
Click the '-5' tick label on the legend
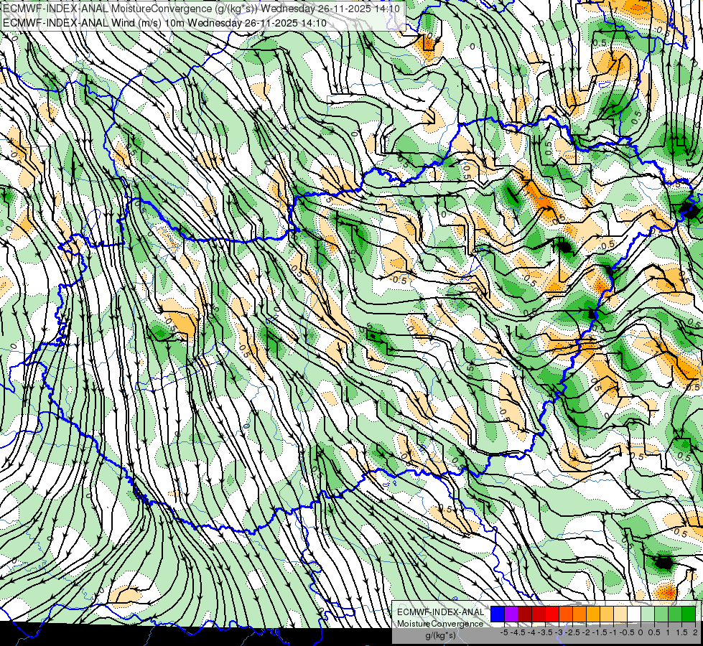[504, 632]
